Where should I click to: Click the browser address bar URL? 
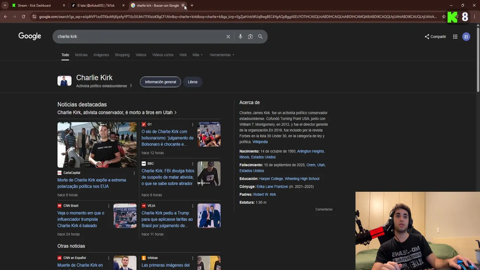[x=238, y=16]
